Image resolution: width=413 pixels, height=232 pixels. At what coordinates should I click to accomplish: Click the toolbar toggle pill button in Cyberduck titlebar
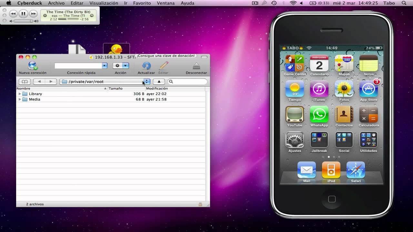click(204, 57)
